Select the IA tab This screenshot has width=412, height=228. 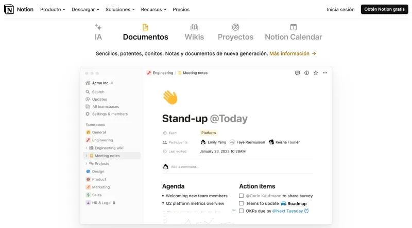pos(98,32)
